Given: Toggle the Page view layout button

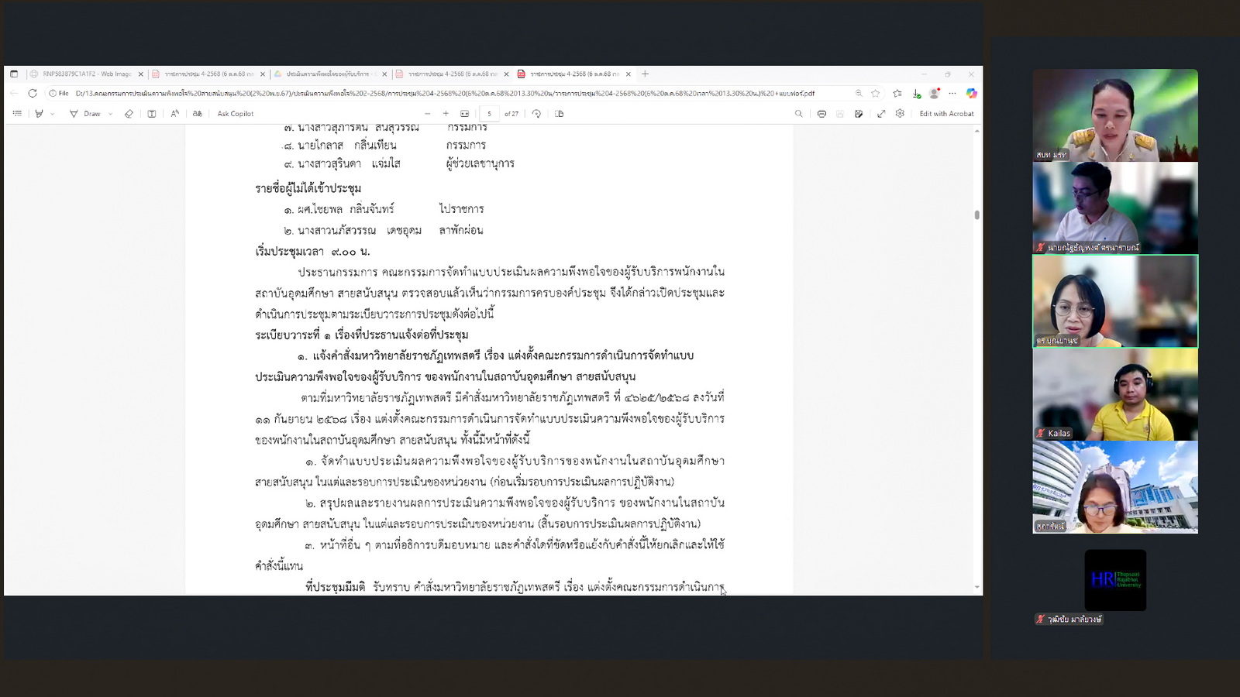Looking at the screenshot, I should click(x=560, y=114).
